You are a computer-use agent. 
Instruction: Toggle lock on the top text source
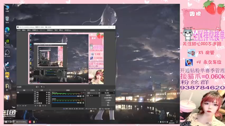[49, 93]
